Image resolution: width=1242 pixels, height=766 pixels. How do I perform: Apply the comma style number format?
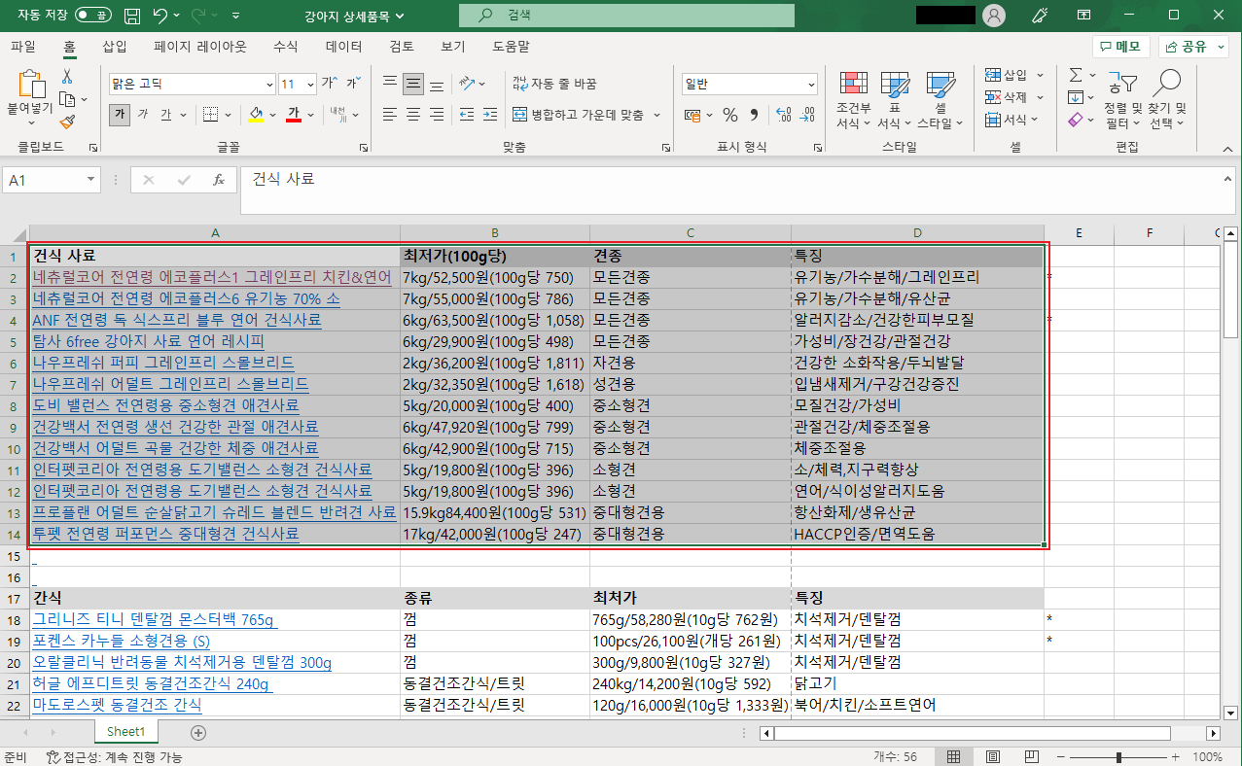point(754,115)
